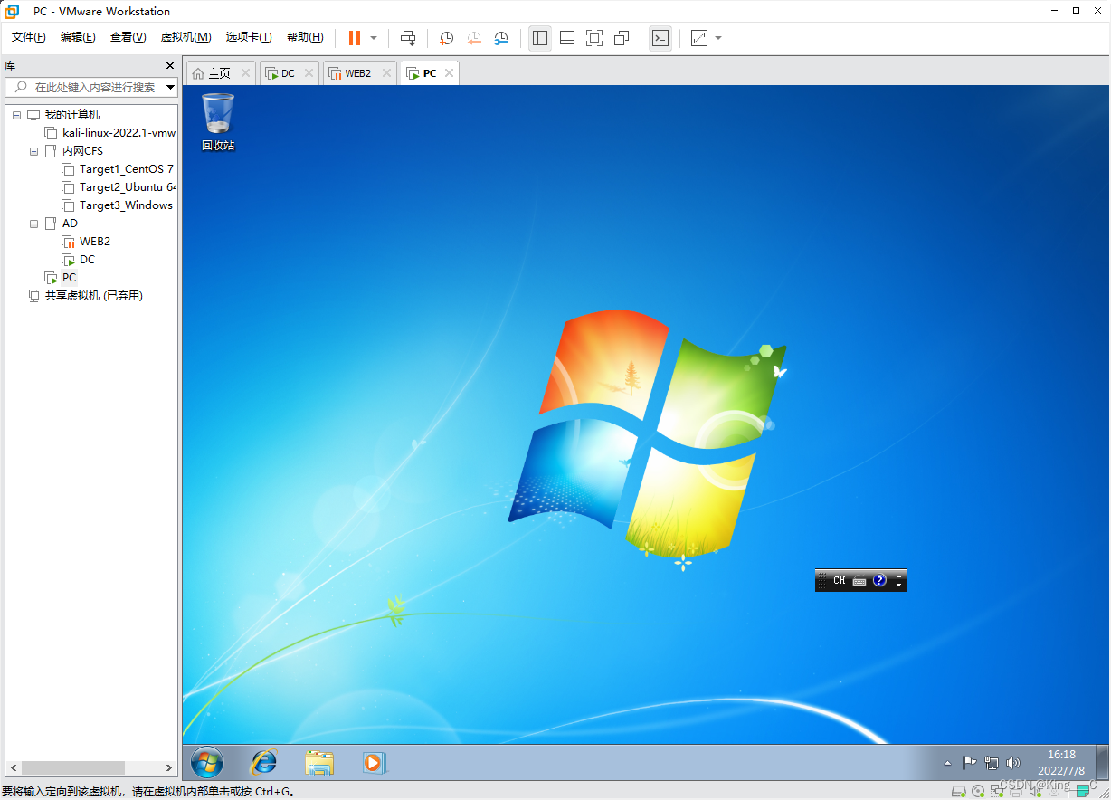The image size is (1111, 800).
Task: Click the guest volume speaker icon
Action: pos(1013,763)
